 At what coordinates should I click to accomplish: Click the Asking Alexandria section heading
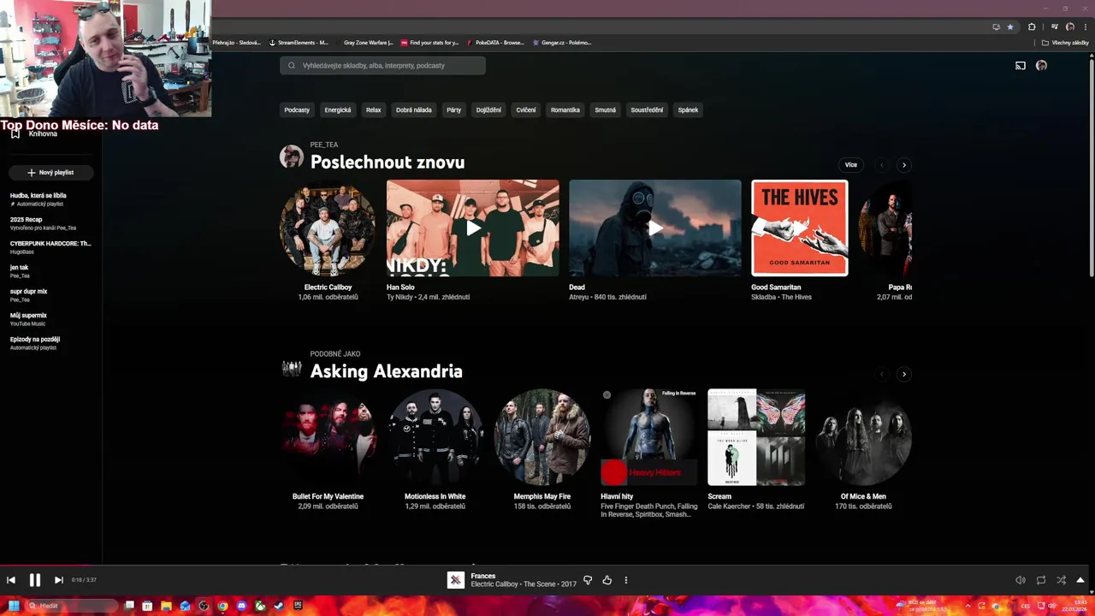click(x=386, y=371)
